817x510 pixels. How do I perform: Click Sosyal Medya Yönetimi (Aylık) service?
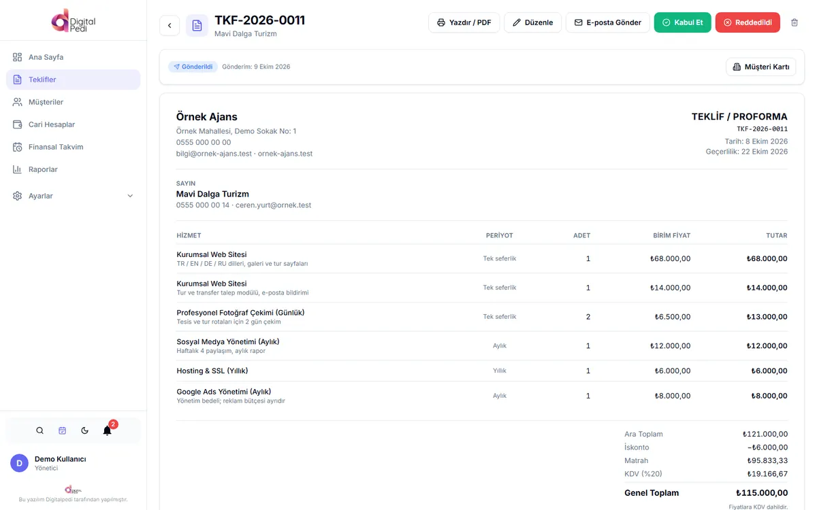(228, 341)
